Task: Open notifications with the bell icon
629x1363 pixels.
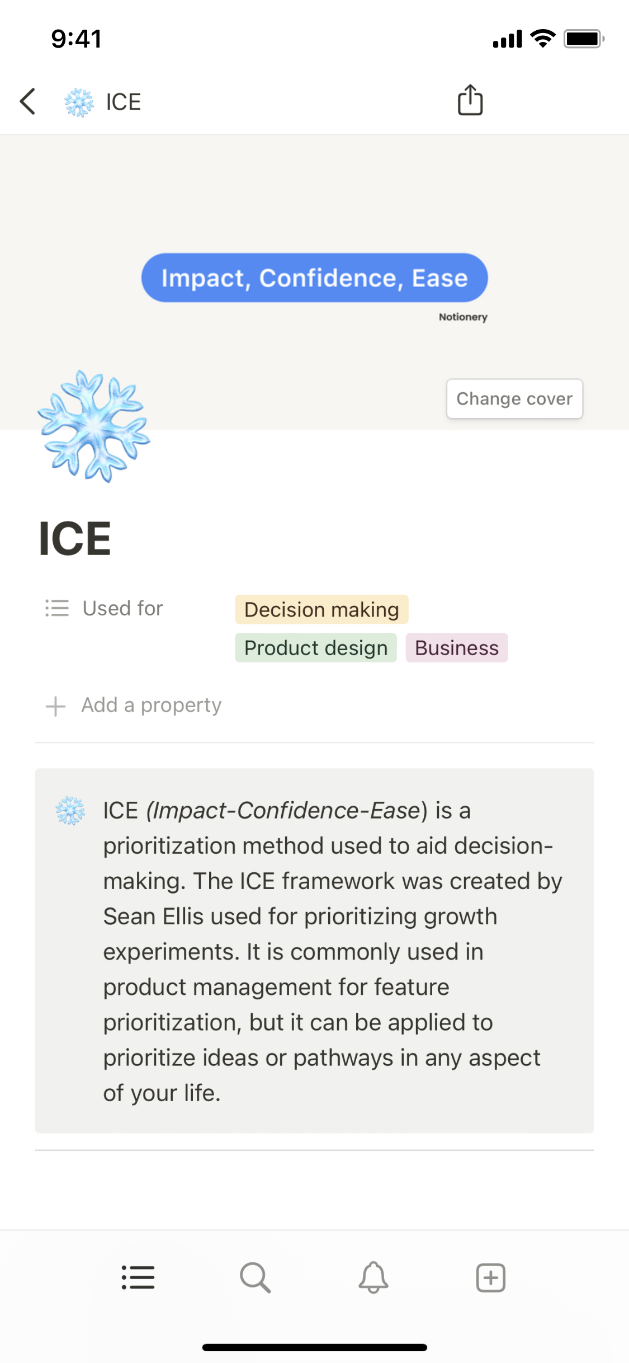Action: click(373, 1277)
